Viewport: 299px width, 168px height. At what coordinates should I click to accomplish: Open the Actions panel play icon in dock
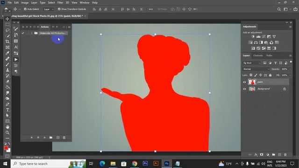[16, 60]
